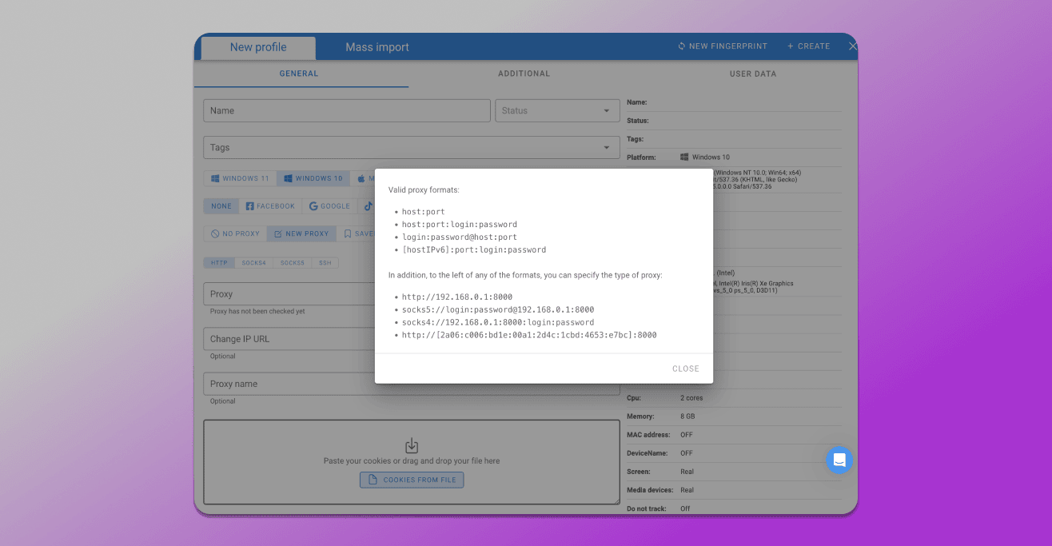Select the Apple macOS platform icon
1052x546 pixels.
362,179
